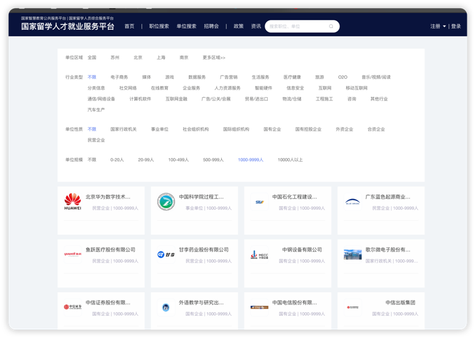Filter by nature 外资企业
The height and width of the screenshot is (338, 475).
tap(344, 130)
